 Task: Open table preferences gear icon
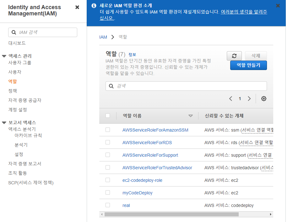[264, 99]
